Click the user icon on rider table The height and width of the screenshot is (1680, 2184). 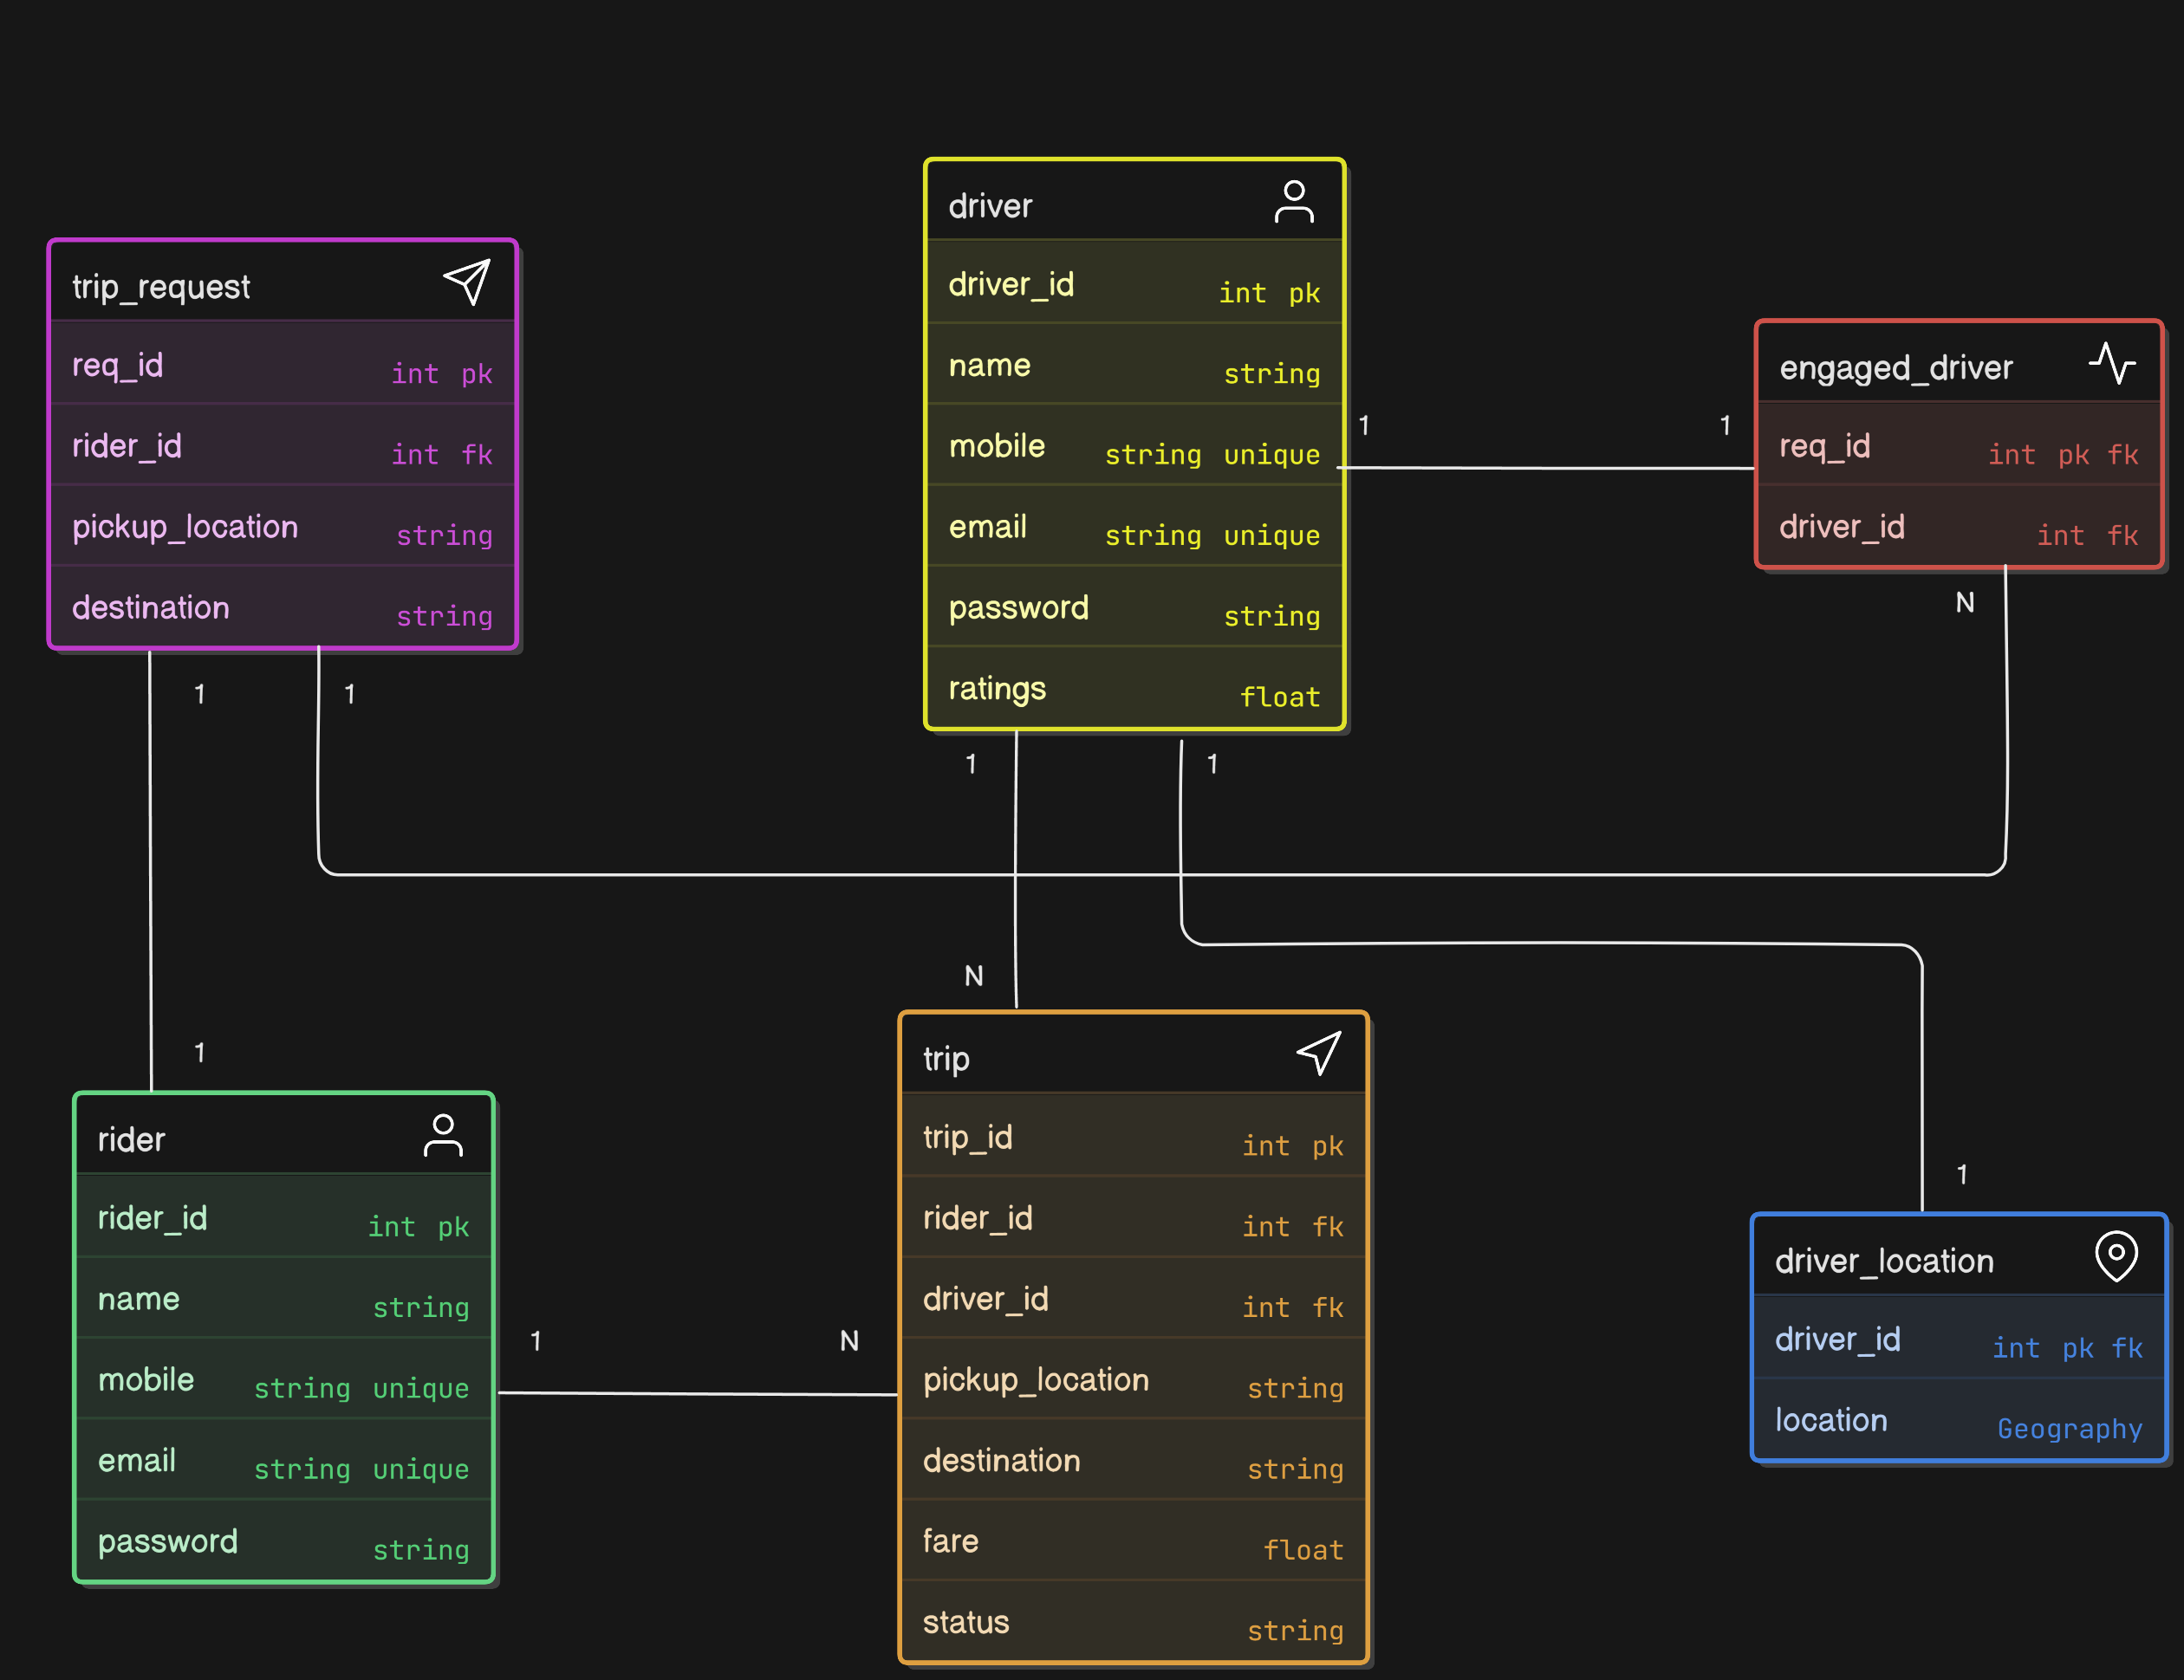pyautogui.click(x=443, y=1136)
